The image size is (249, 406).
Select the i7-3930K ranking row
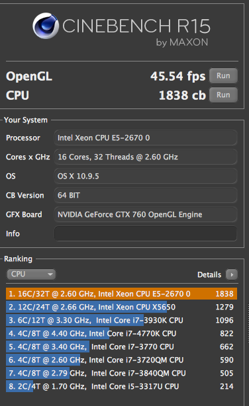coord(121,320)
